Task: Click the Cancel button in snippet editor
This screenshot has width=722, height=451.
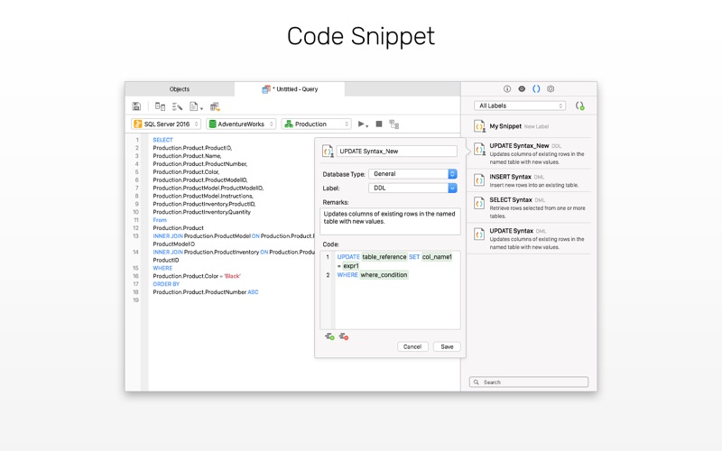Action: tap(412, 346)
